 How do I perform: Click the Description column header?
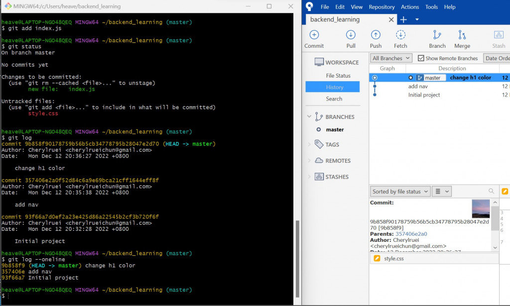pyautogui.click(x=452, y=68)
